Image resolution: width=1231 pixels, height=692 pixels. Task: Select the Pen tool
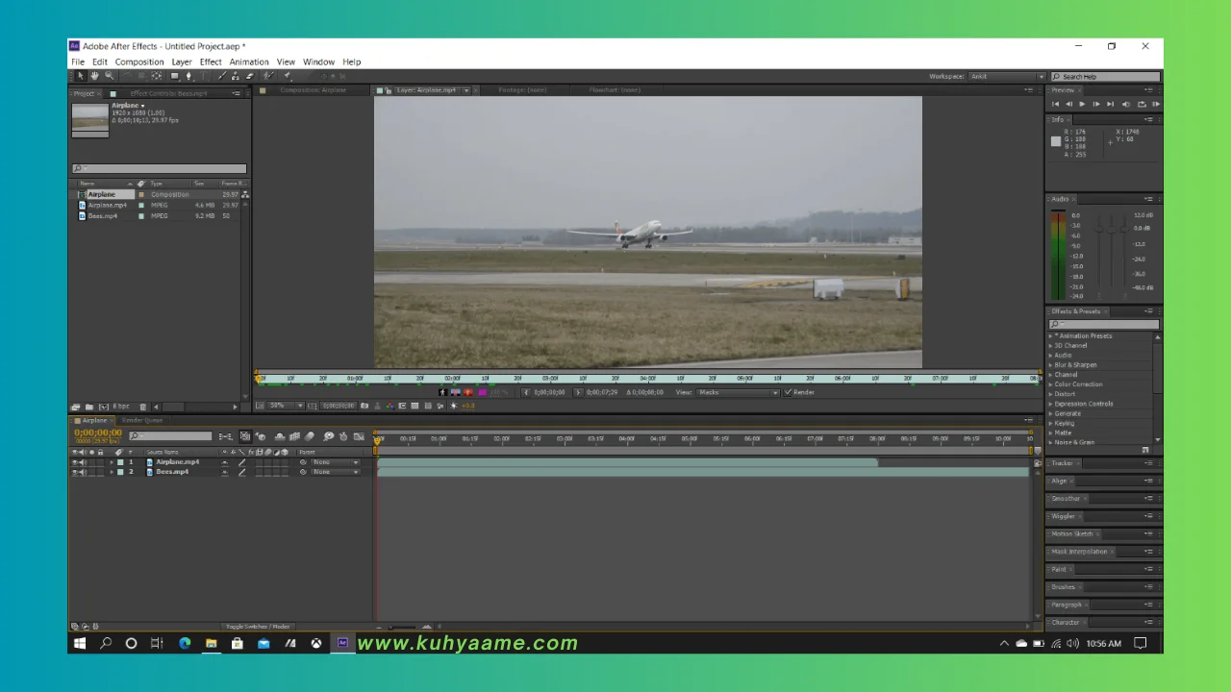pyautogui.click(x=189, y=76)
